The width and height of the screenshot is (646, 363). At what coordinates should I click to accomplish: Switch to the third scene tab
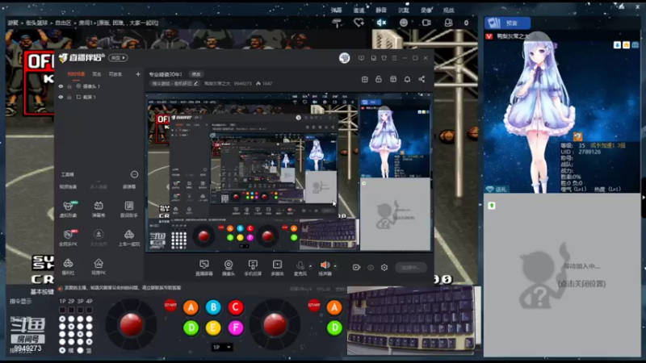[x=115, y=74]
